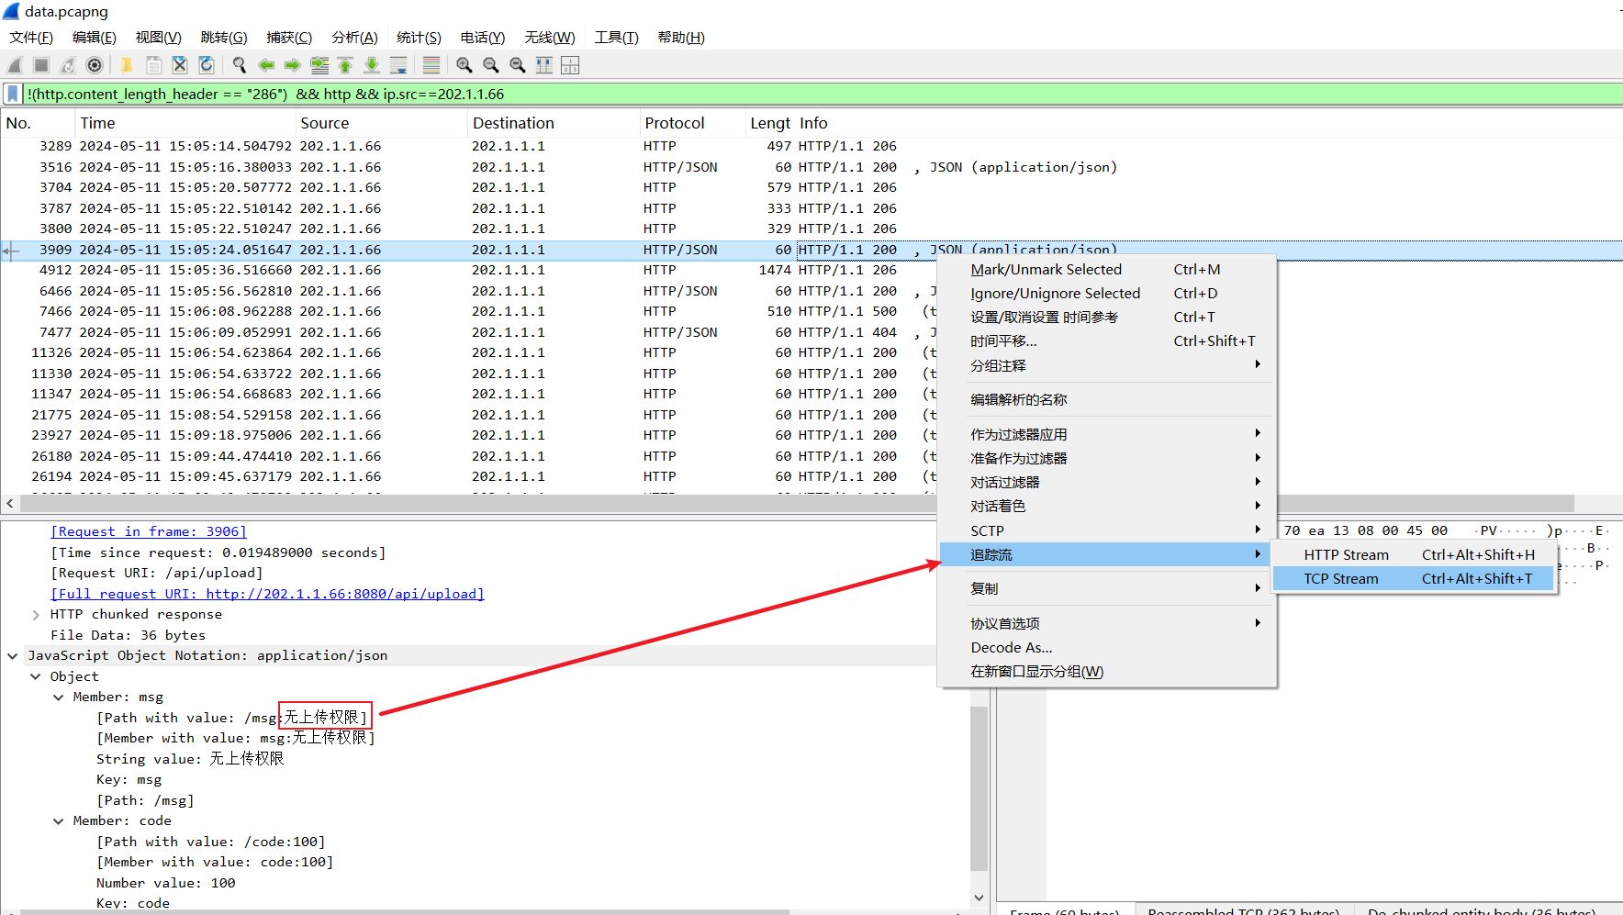Toggle packet list colorization

[431, 65]
